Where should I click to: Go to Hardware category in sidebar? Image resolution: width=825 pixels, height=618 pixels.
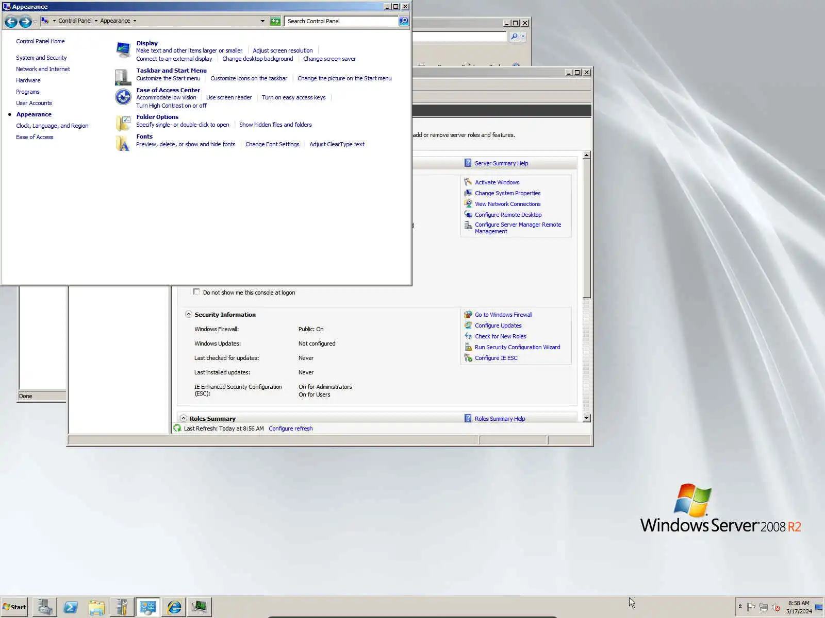tap(28, 80)
